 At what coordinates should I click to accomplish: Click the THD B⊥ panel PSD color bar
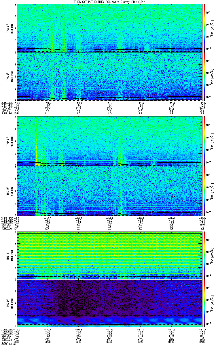[x=204, y=142]
